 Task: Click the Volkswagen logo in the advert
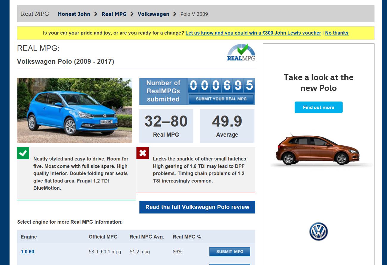318,231
